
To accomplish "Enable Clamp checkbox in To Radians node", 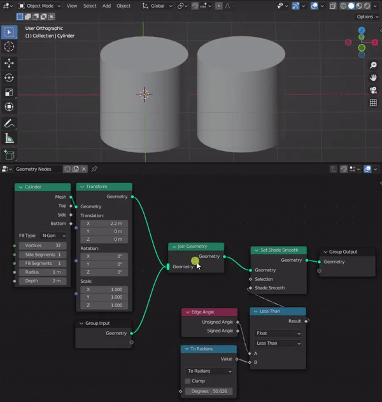I will [x=188, y=381].
